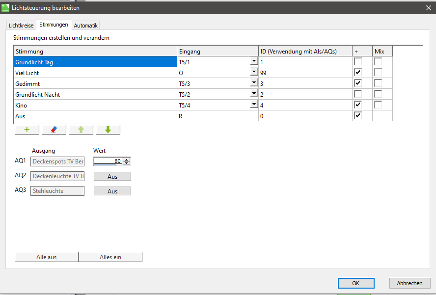Click the eraser delete mood button

pos(54,130)
